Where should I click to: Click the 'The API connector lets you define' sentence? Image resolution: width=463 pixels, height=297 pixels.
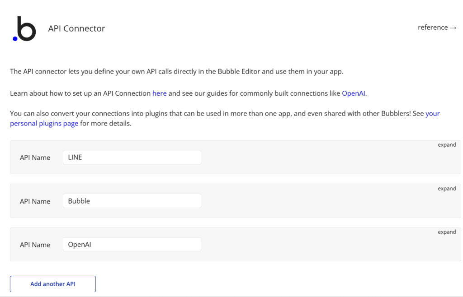[x=176, y=71]
